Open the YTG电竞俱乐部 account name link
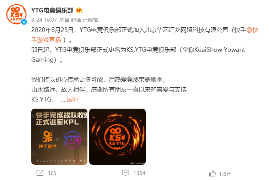Screen dimensions: 269x180 click(52, 10)
